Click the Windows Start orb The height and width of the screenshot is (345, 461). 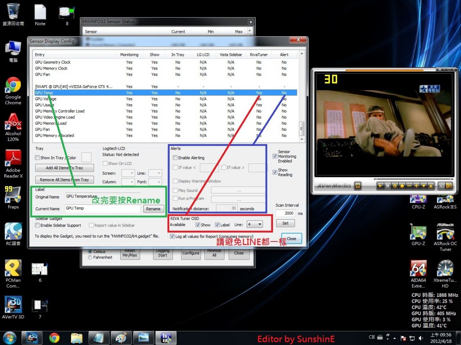(10, 338)
